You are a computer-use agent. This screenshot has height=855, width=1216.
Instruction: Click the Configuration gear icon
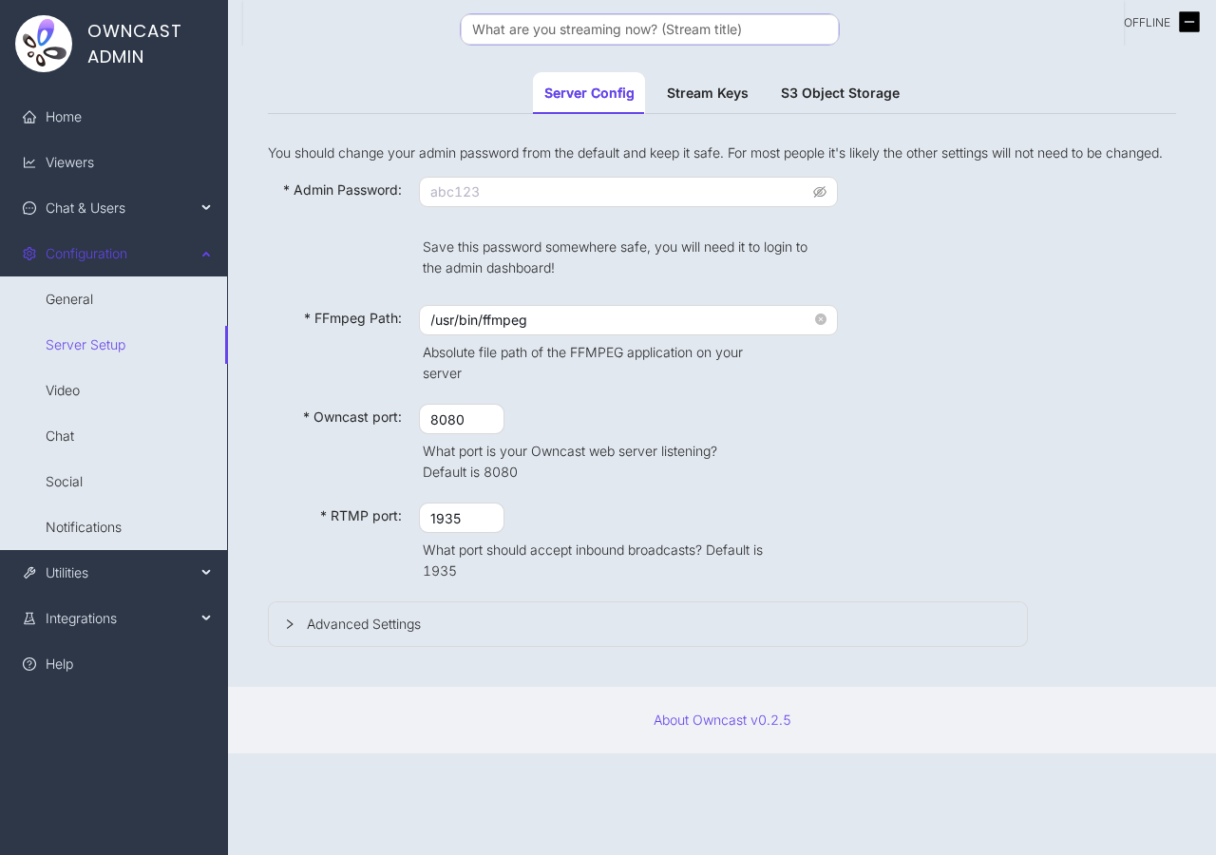point(29,254)
